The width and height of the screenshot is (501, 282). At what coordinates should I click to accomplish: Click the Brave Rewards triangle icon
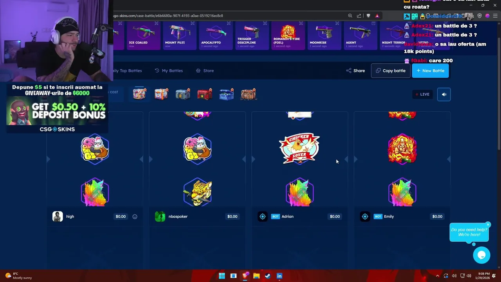[377, 16]
